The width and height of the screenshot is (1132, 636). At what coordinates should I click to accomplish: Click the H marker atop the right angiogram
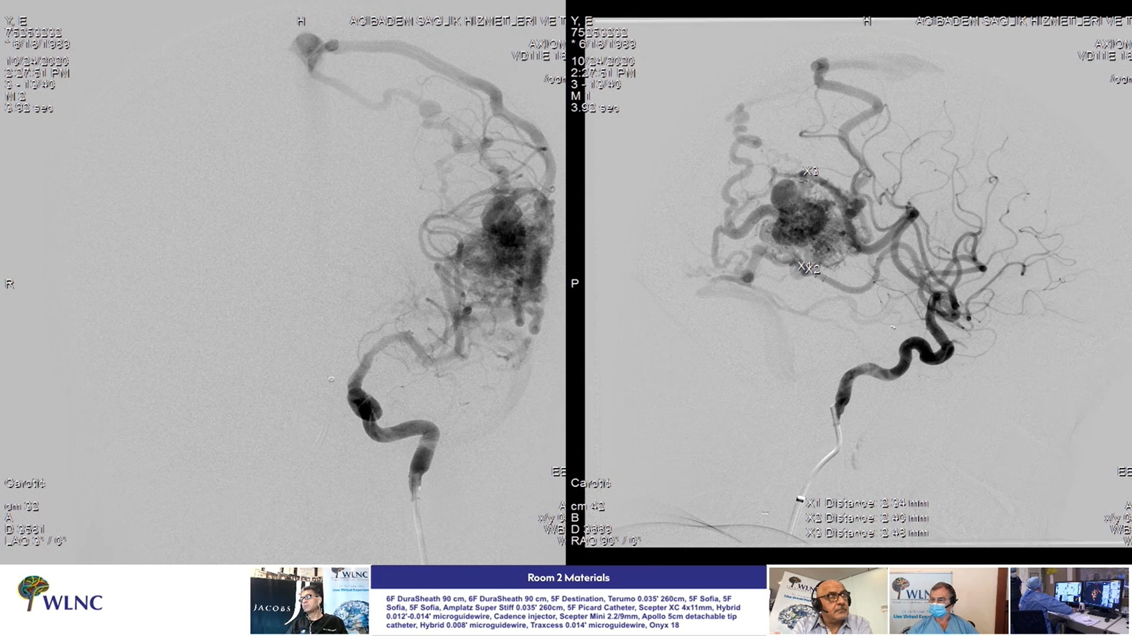pos(867,22)
